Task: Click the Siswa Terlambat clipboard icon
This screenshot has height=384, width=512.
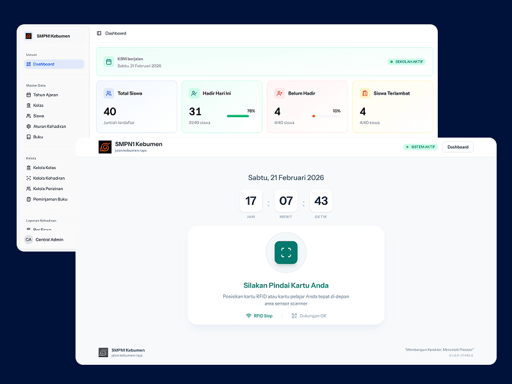Action: coord(365,93)
